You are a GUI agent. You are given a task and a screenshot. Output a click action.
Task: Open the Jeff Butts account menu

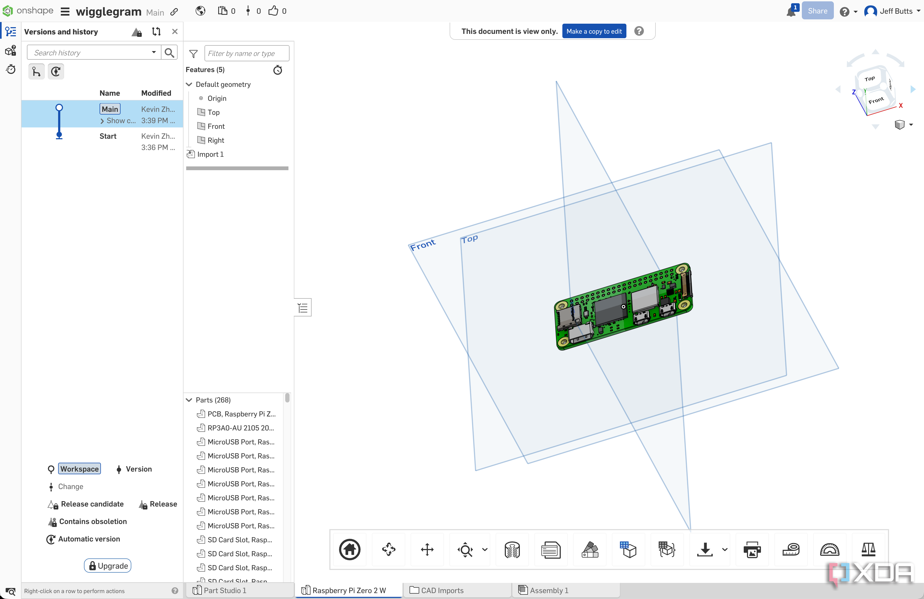tap(892, 11)
